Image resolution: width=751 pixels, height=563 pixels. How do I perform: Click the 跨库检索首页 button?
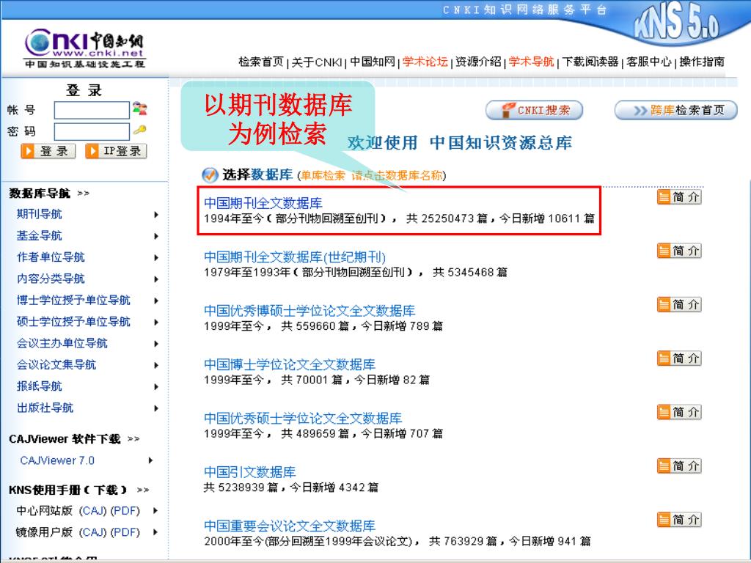pyautogui.click(x=675, y=110)
